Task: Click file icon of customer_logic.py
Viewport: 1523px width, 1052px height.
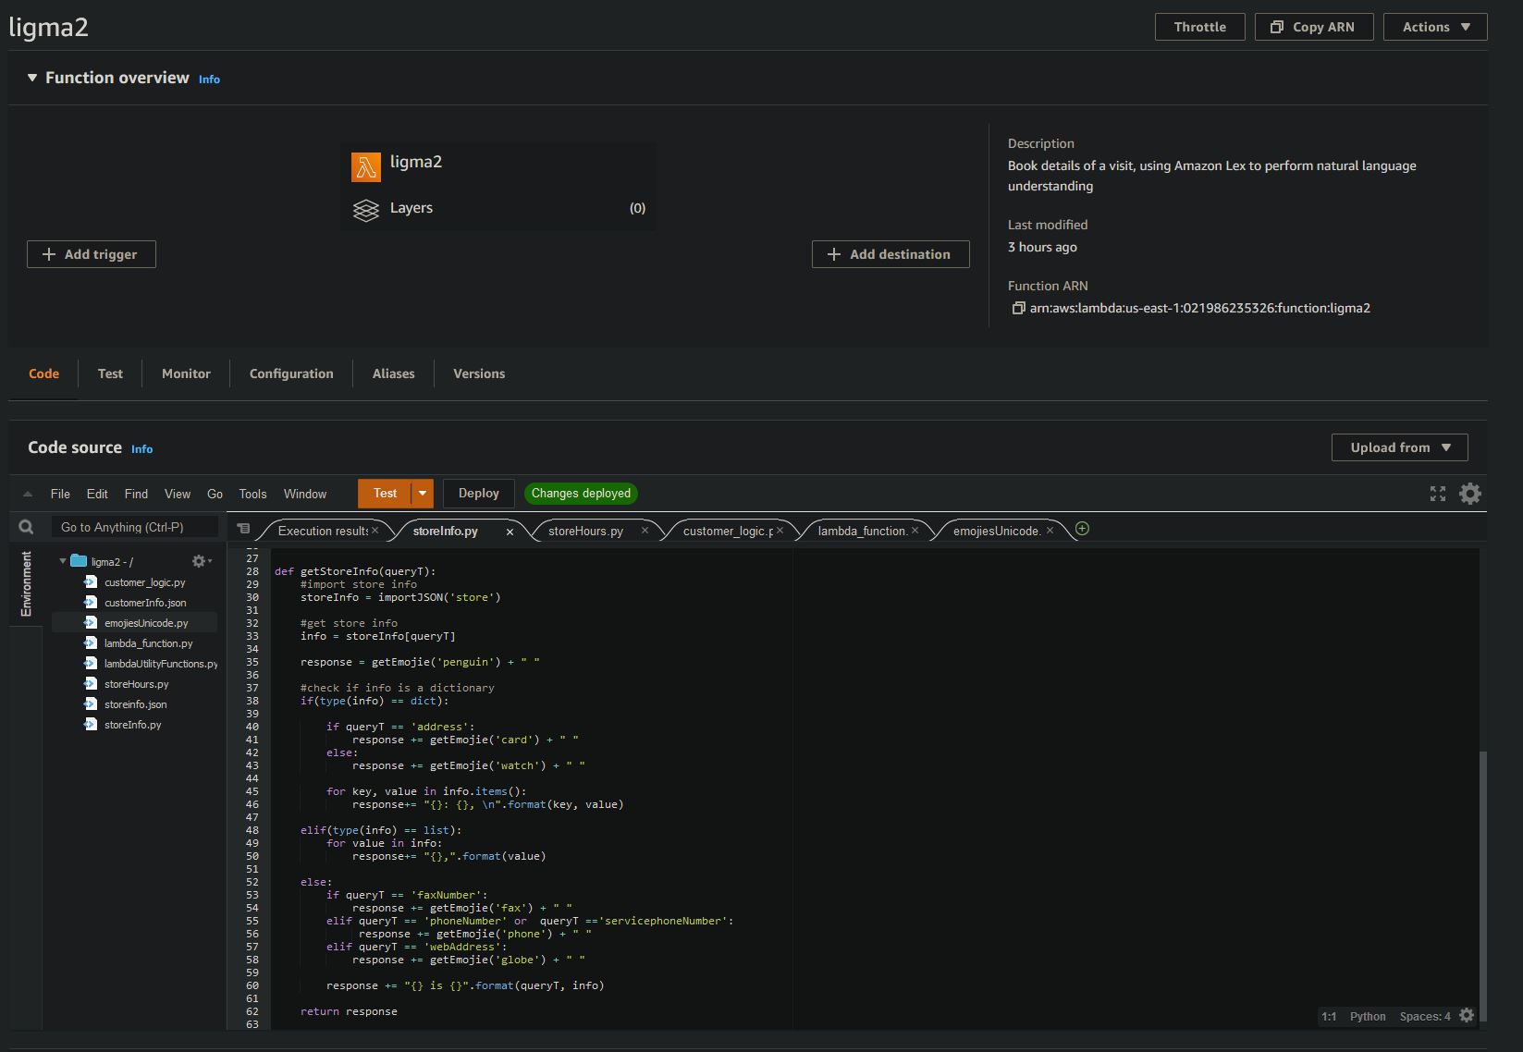Action: click(x=90, y=581)
